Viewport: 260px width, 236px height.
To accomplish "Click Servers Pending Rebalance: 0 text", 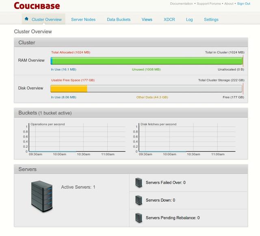I will coord(173,218).
